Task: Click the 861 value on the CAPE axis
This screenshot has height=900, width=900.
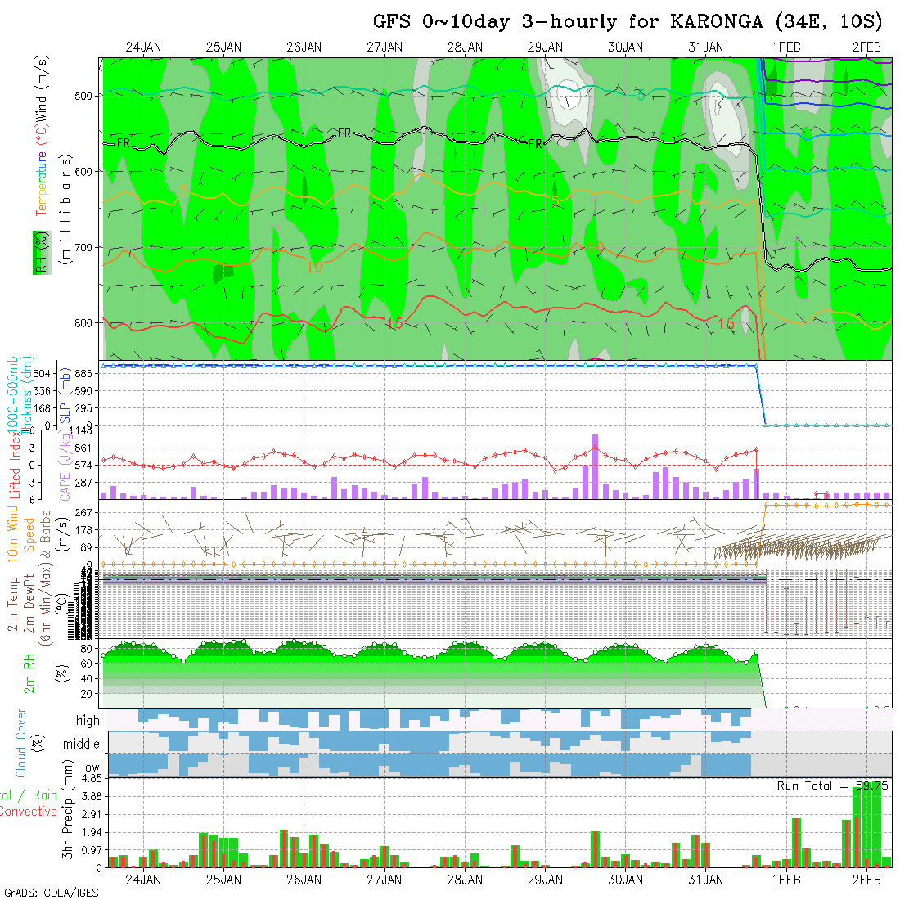Action: point(83,448)
